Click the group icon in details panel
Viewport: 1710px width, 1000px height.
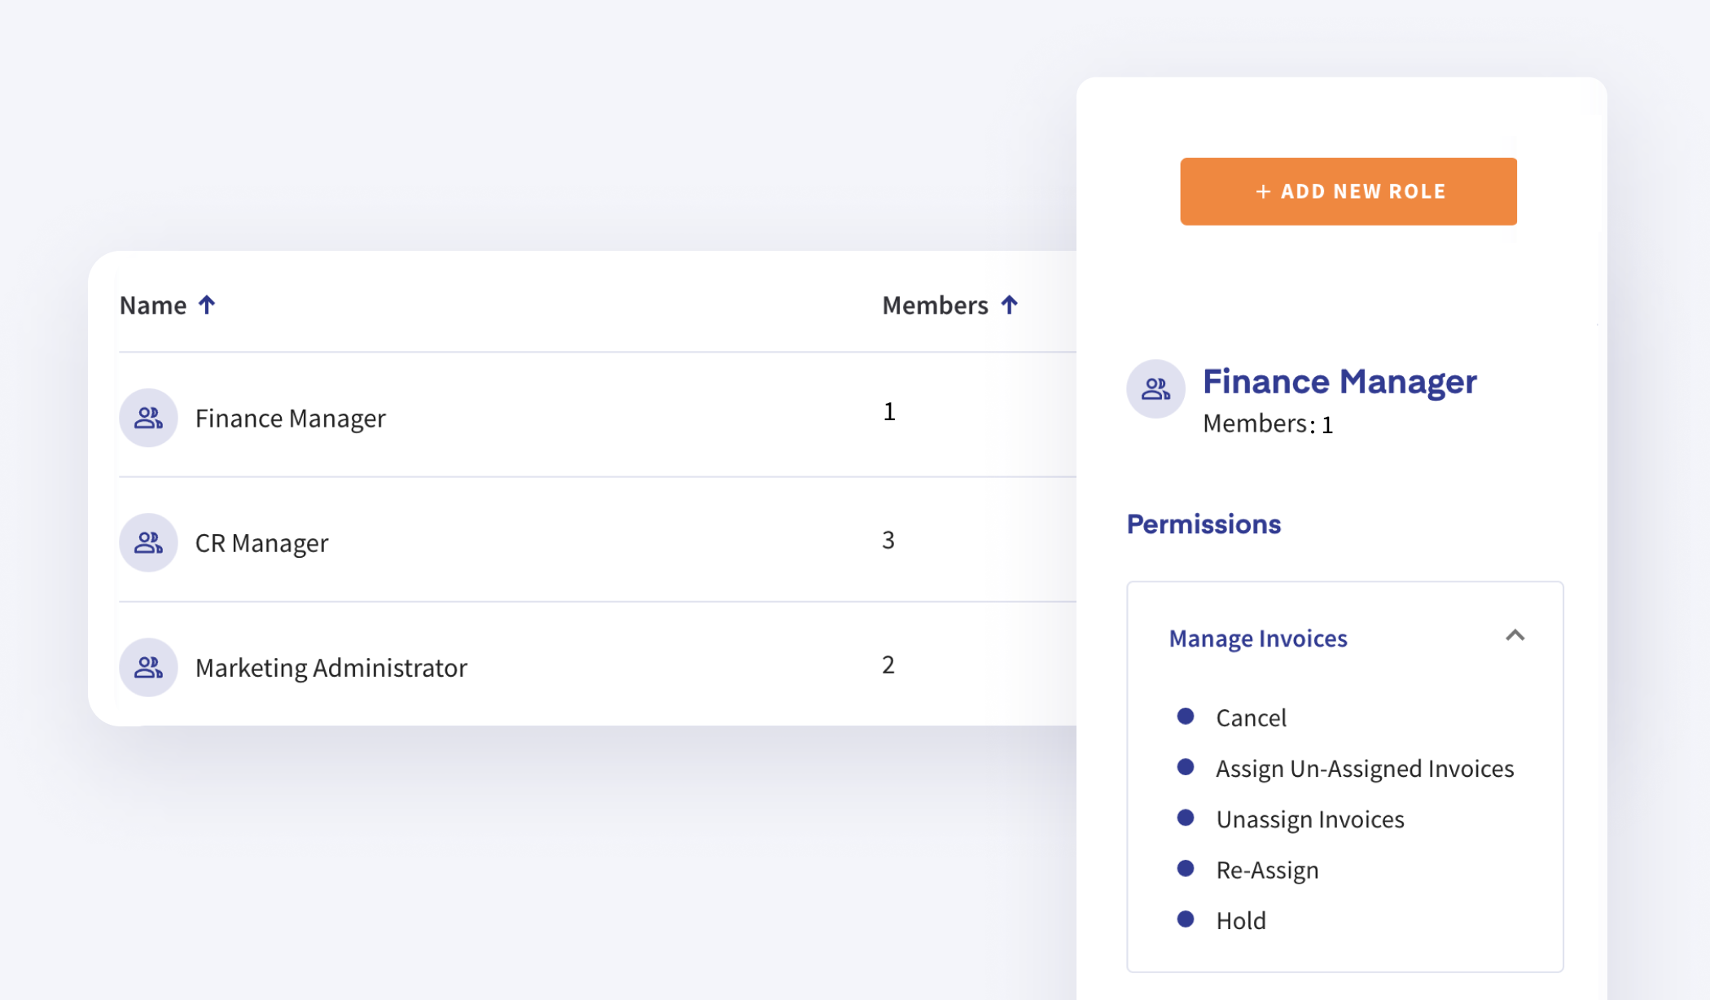click(1155, 389)
